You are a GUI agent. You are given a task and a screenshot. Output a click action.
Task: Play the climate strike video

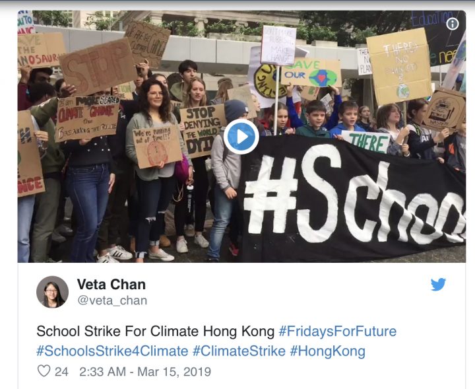[241, 137]
